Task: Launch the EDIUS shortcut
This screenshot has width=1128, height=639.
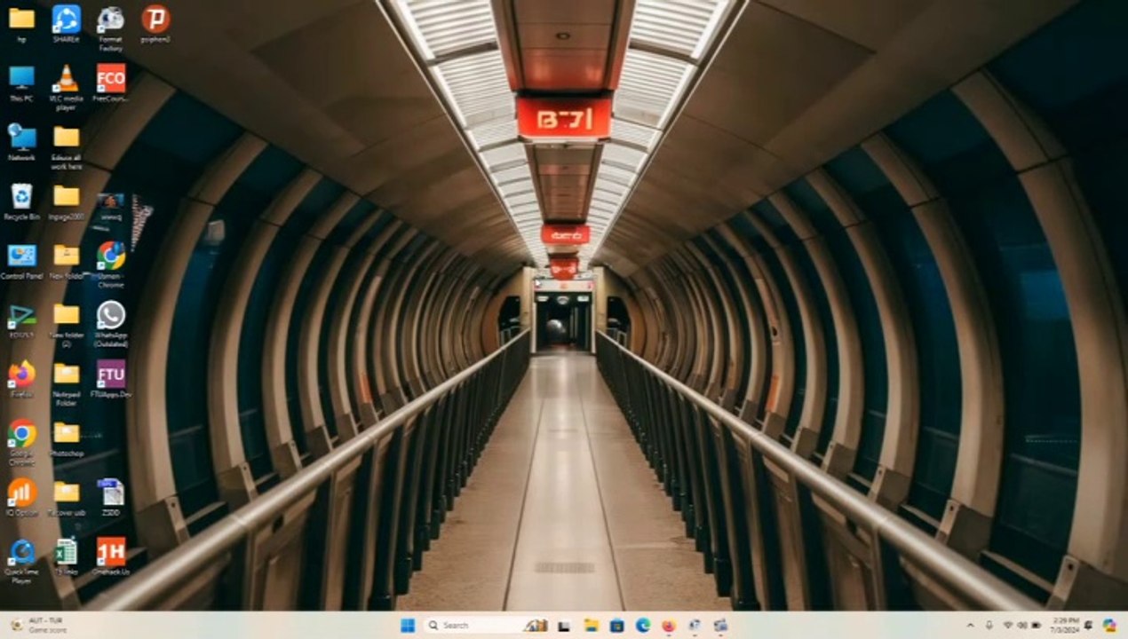Action: tap(21, 320)
